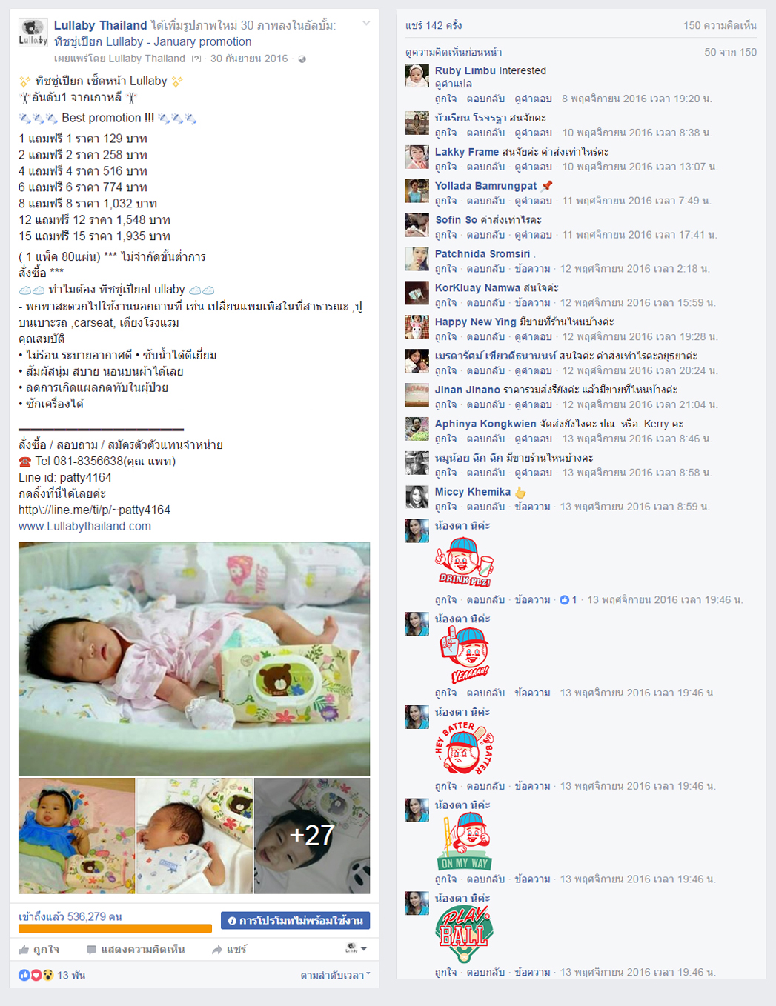Open the post options chevron at top right
This screenshot has height=1006, width=776.
[366, 24]
